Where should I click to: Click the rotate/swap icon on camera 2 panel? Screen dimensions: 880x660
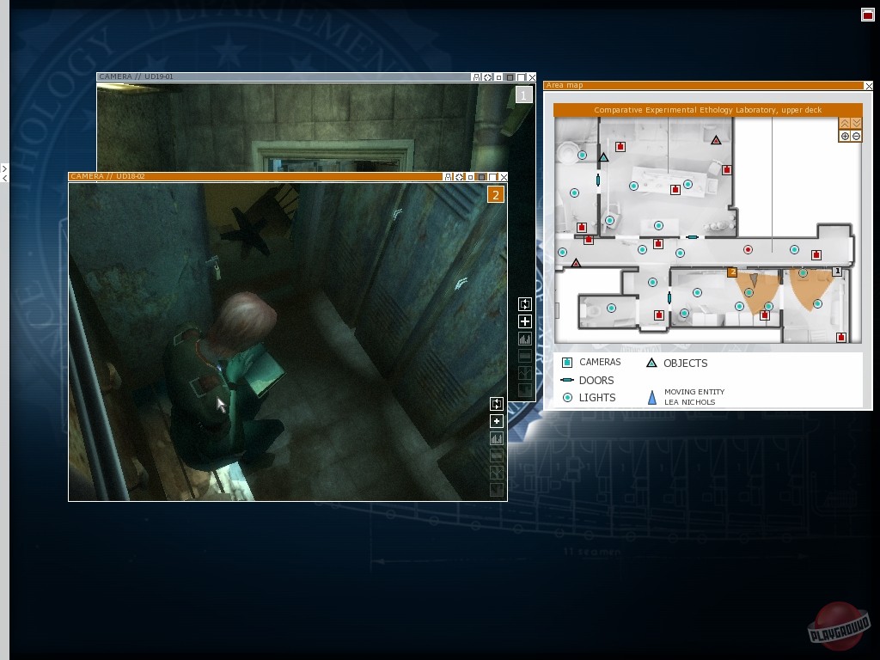coord(496,404)
